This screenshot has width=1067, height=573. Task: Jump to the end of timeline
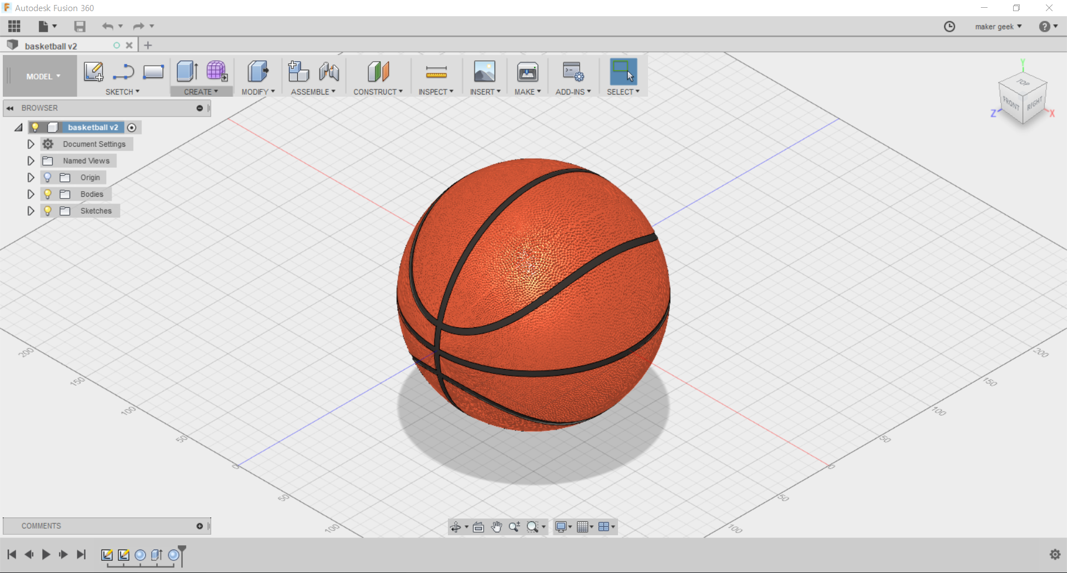pyautogui.click(x=81, y=554)
